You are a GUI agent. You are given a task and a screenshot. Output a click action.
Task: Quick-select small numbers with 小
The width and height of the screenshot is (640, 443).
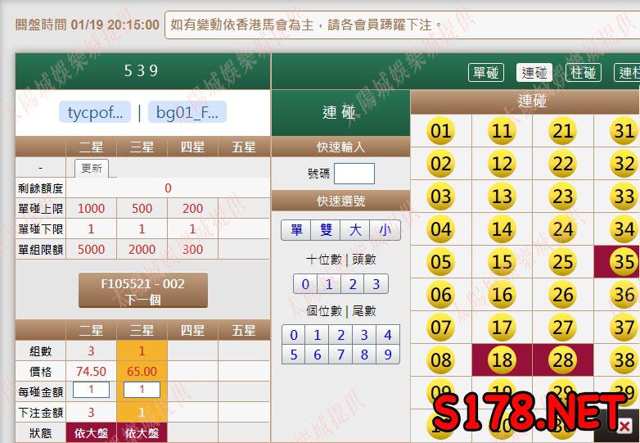click(385, 230)
